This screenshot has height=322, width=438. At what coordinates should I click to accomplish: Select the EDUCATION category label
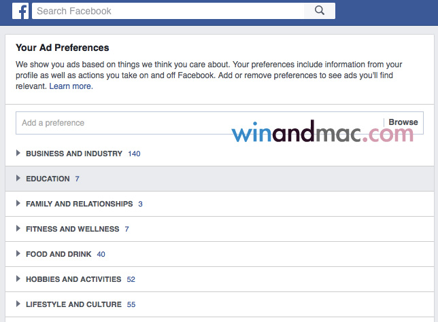(48, 179)
